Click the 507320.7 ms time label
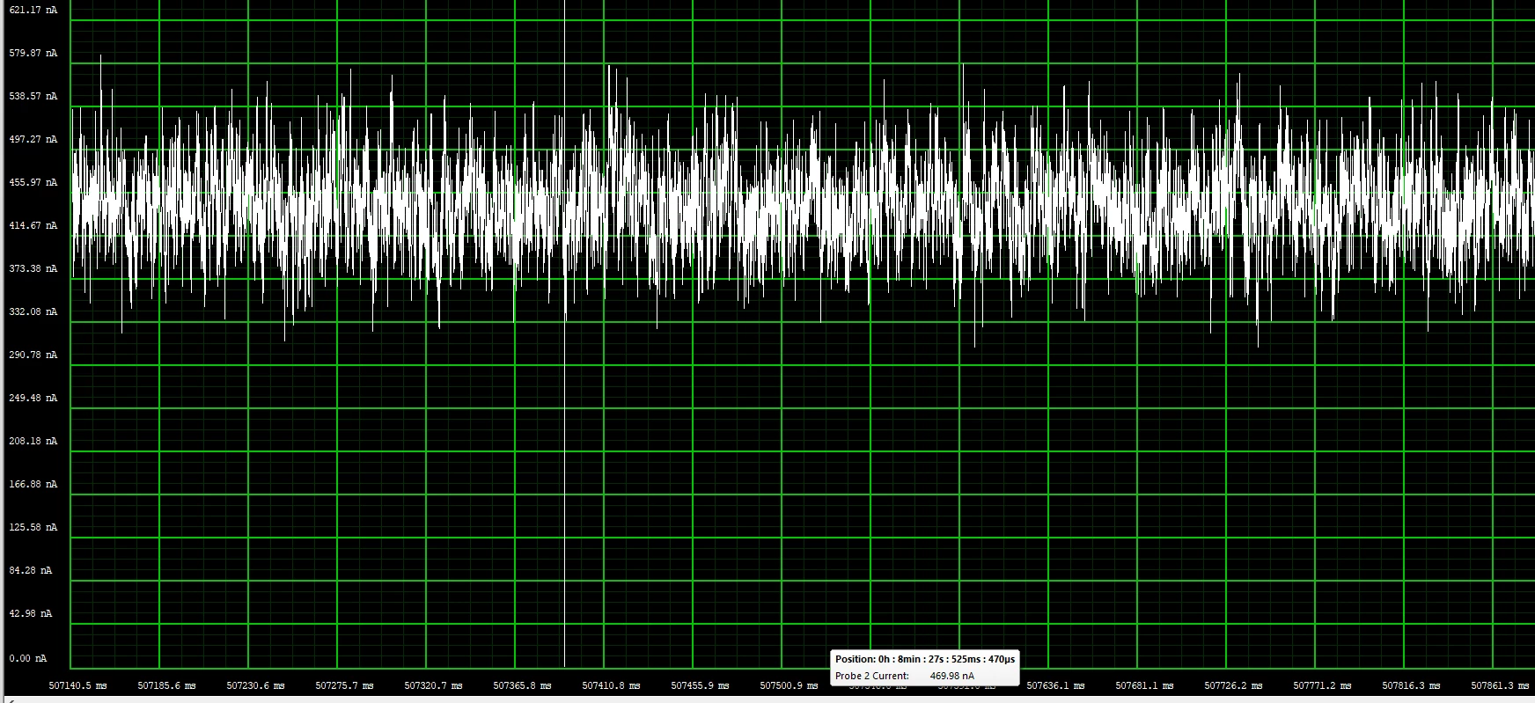The height and width of the screenshot is (703, 1535). (434, 685)
